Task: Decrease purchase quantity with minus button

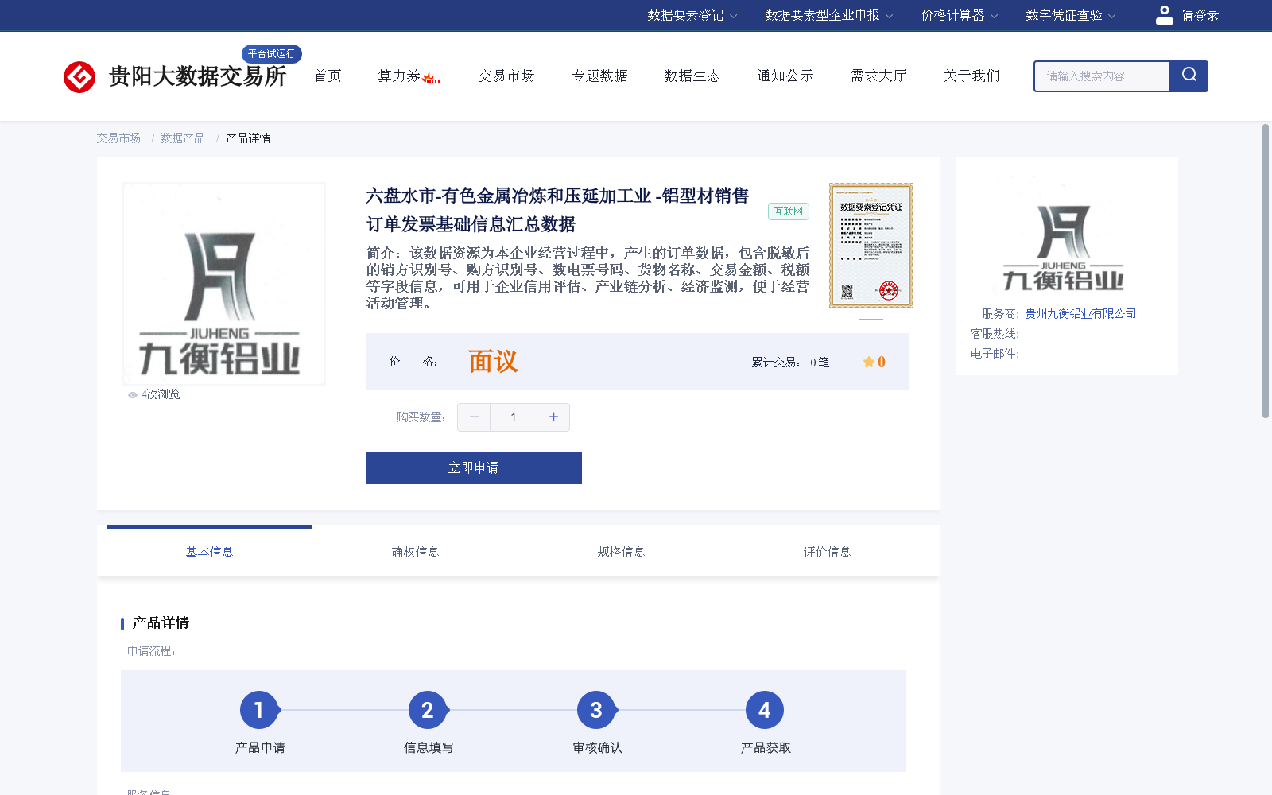Action: coord(474,417)
